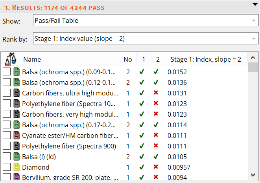Tick checkbox for Balsa (ochroma spp.) (0.12-0.1
260x183 pixels.
click(x=7, y=82)
